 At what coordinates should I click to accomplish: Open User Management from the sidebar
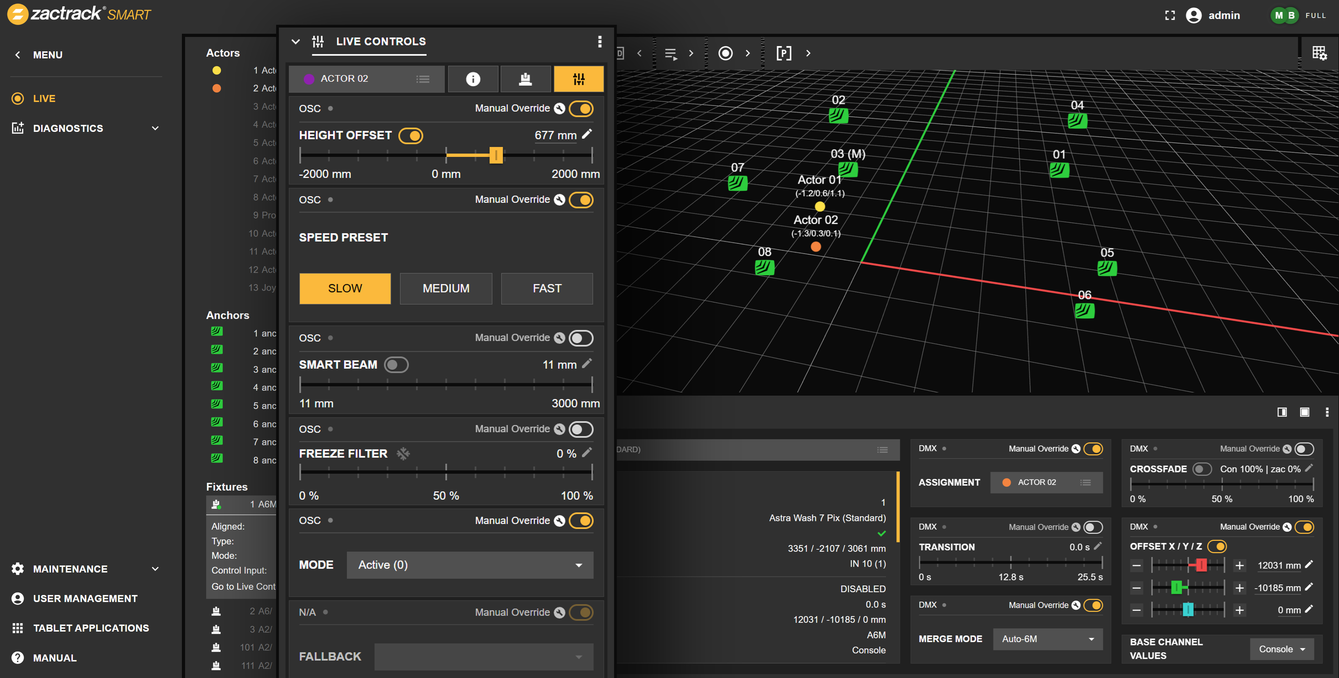pos(85,598)
